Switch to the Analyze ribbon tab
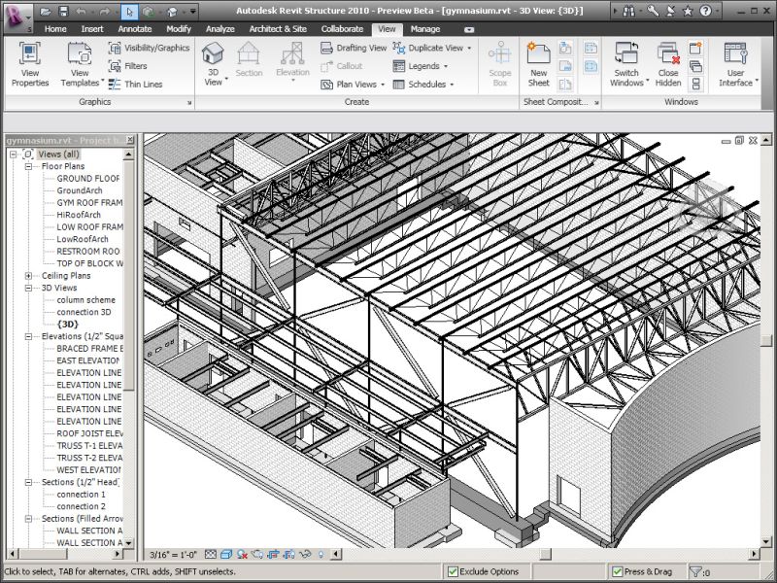 pos(220,29)
